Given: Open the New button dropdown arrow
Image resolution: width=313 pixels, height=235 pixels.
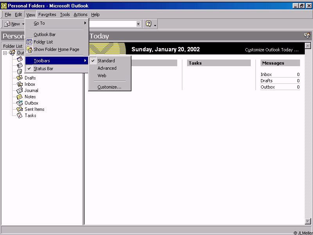Looking at the screenshot, I should tap(23, 24).
